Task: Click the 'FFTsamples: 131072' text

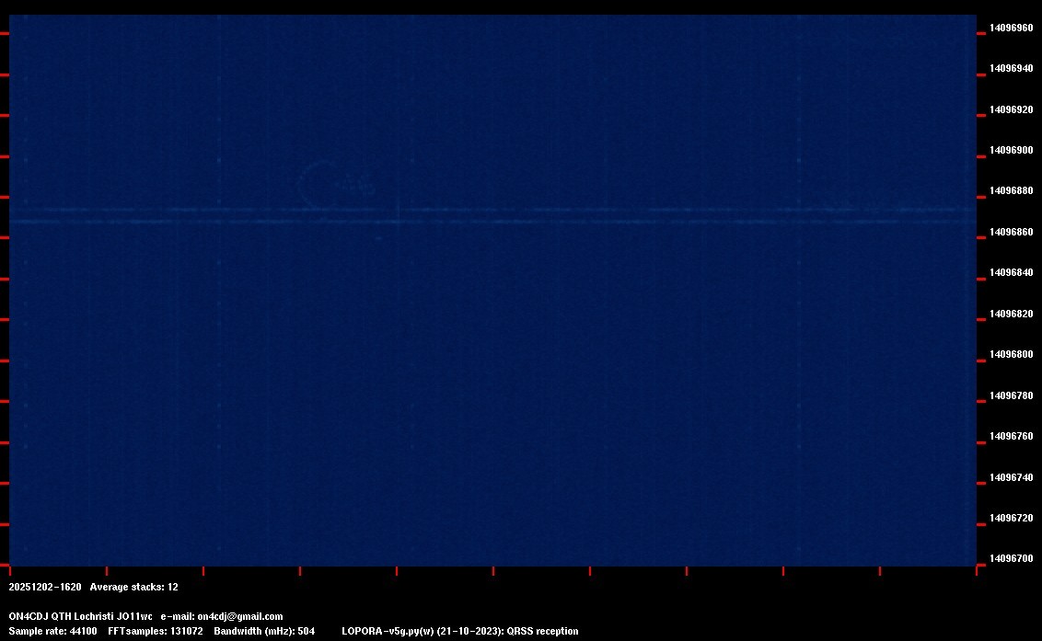Action: click(x=155, y=631)
